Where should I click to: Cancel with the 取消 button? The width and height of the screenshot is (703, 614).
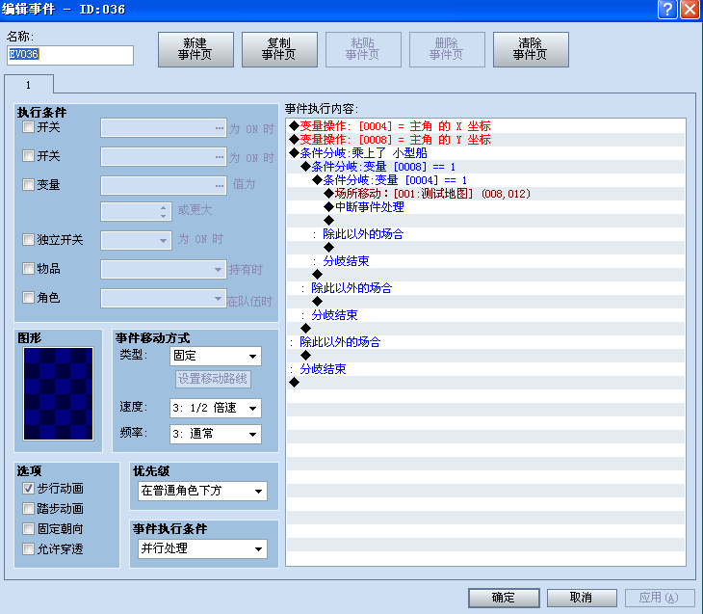pos(582,598)
